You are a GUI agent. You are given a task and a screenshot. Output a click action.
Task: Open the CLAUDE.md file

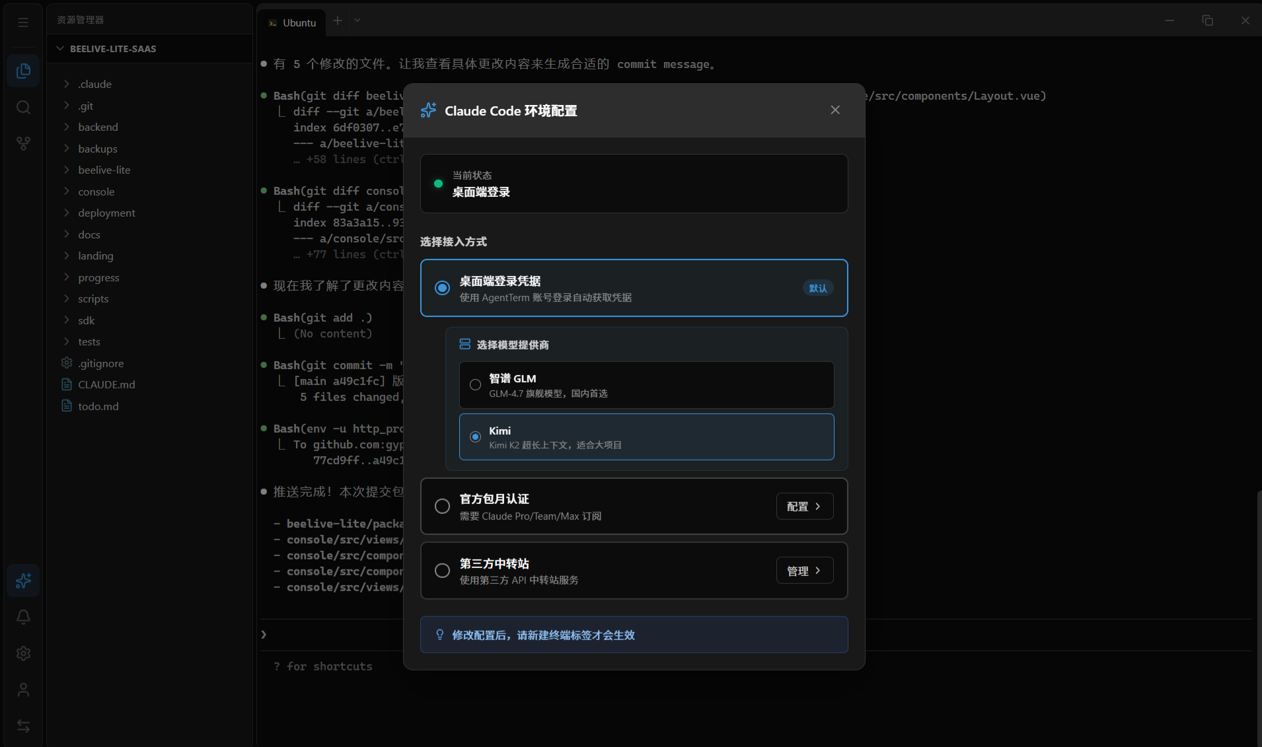pyautogui.click(x=150, y=384)
